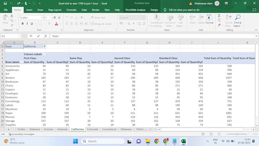
Task: Open the Row Labels filter dropdown
Action: click(x=21, y=62)
